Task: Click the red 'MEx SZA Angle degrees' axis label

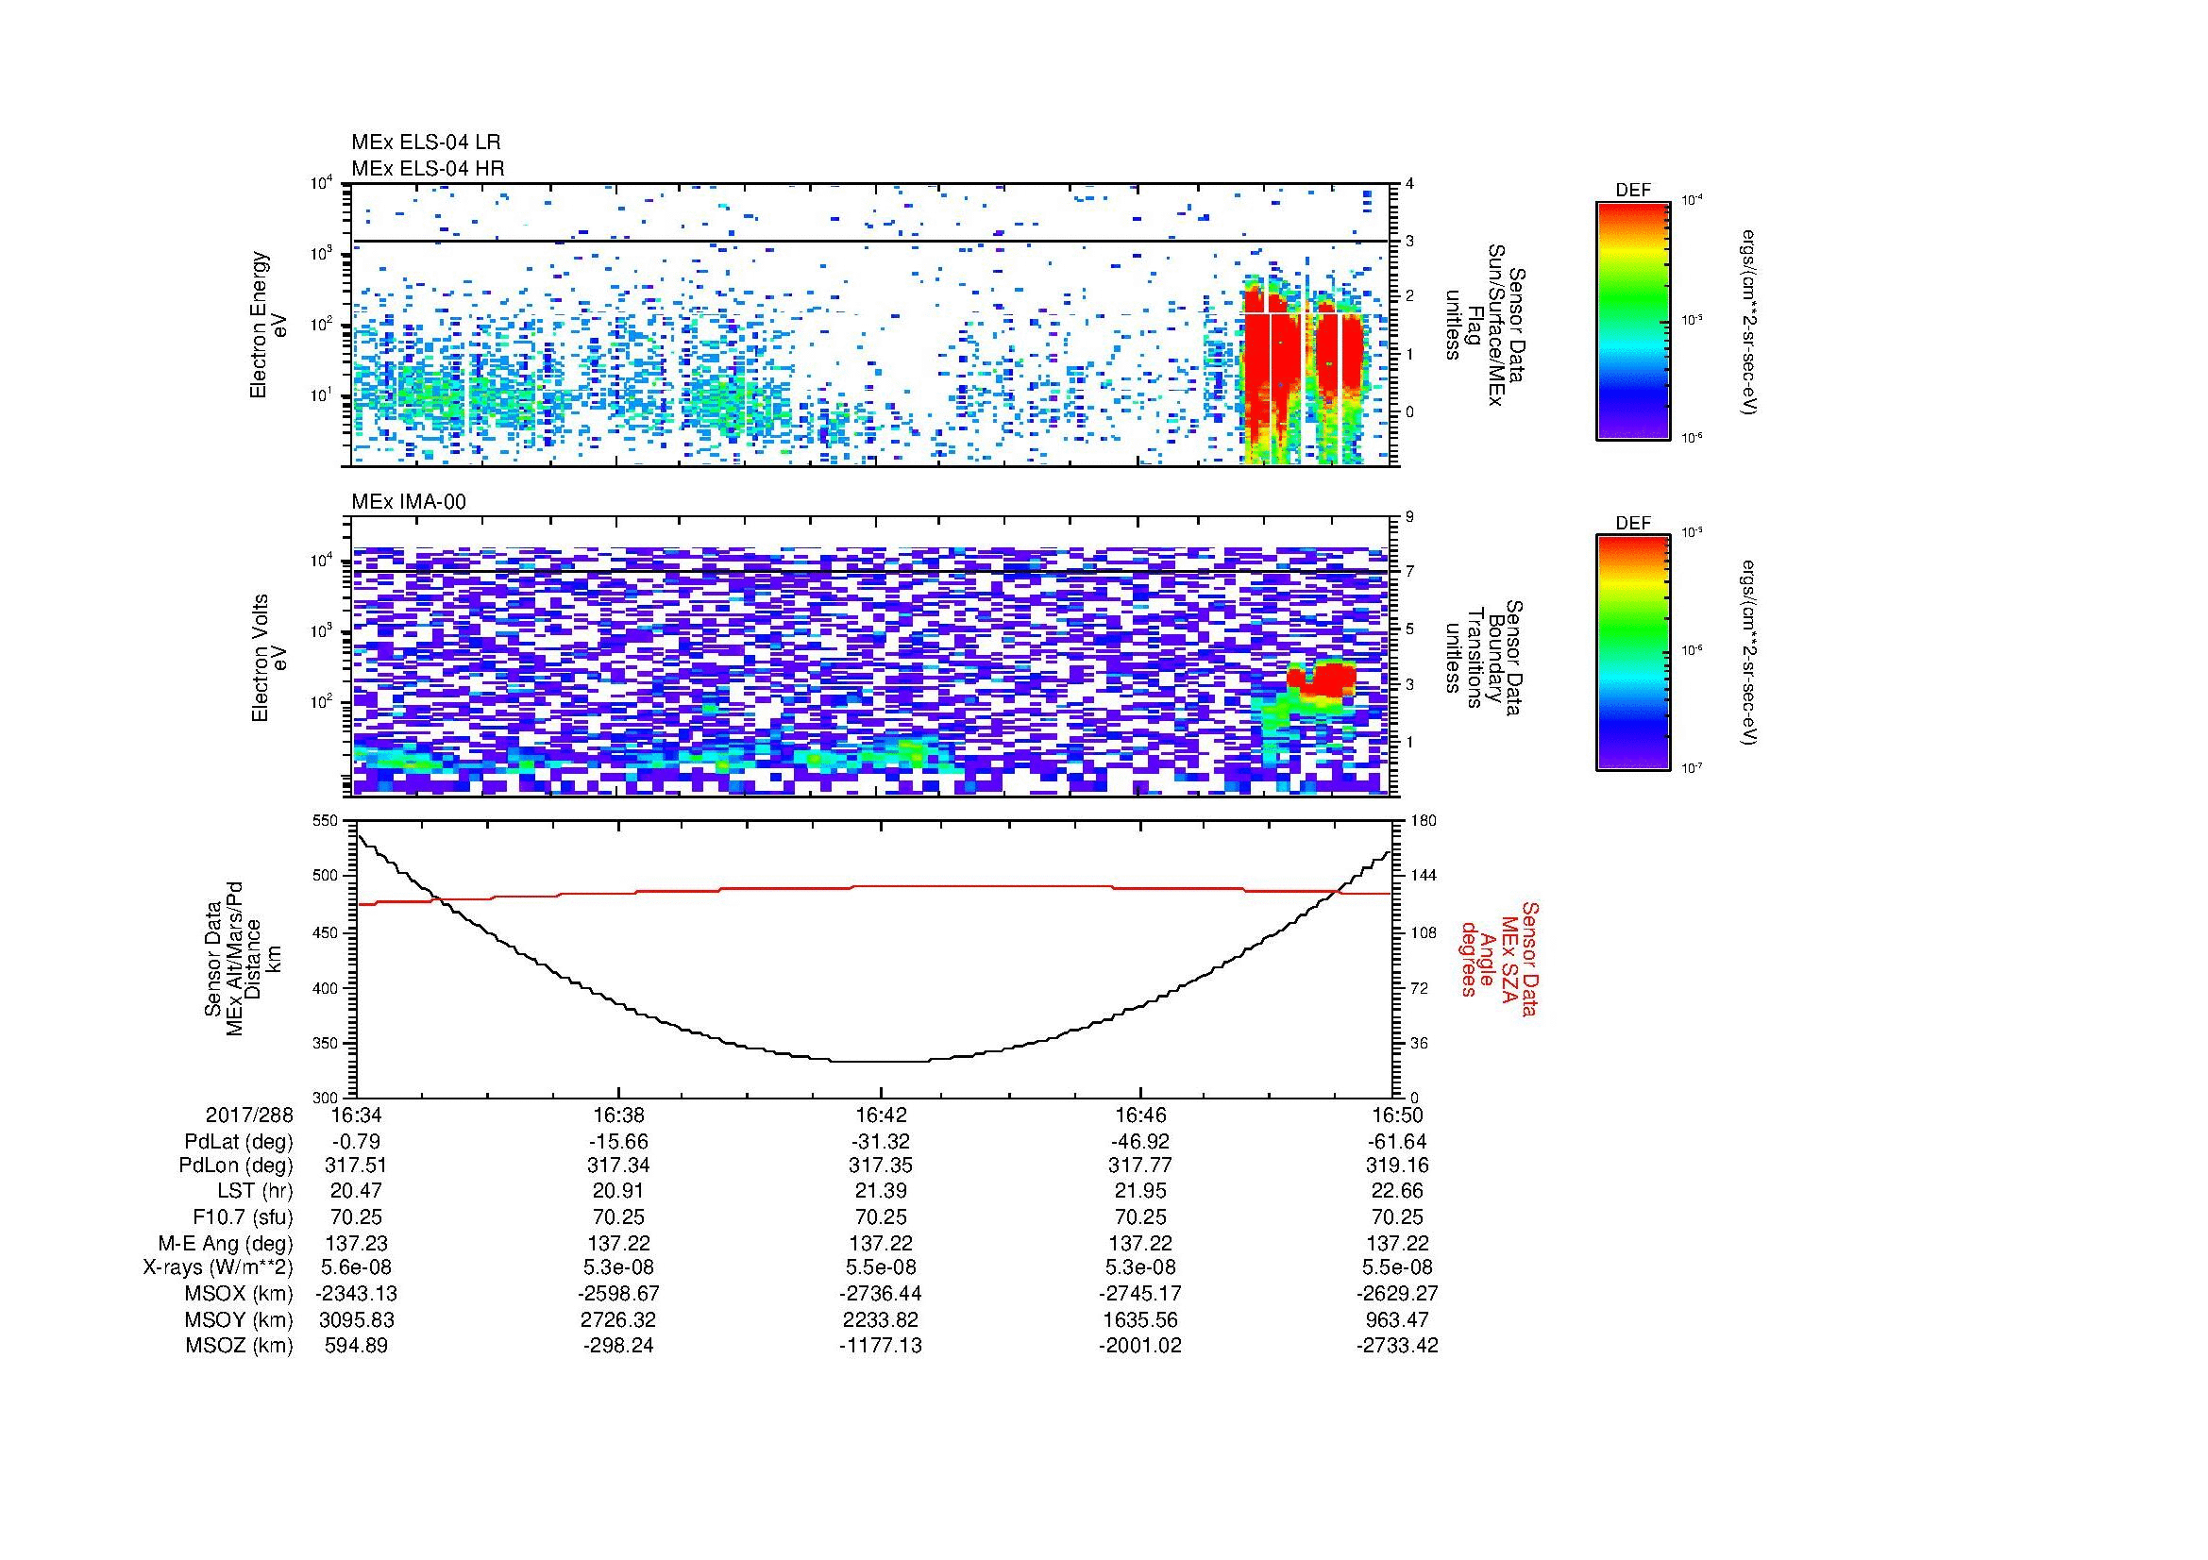Action: click(1499, 958)
